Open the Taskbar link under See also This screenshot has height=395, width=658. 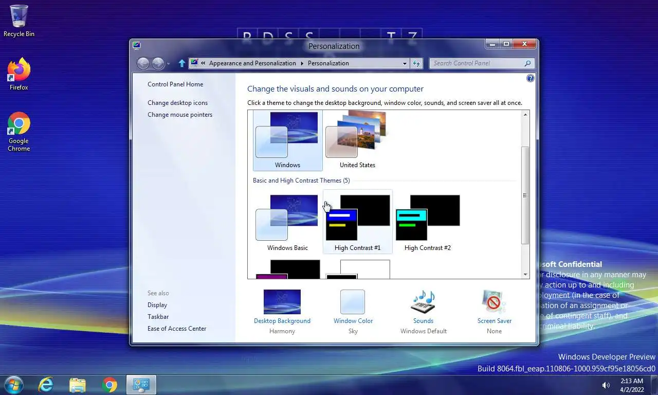(x=158, y=317)
